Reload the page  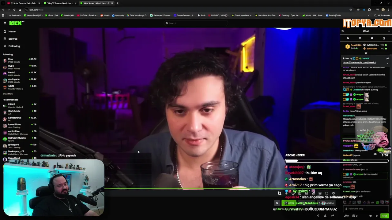[x=14, y=10]
